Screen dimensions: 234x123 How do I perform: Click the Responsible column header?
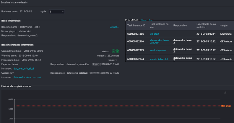(x=180, y=26)
